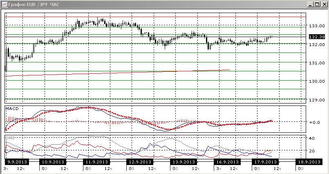Click the DMI 20 level label

coord(311,151)
